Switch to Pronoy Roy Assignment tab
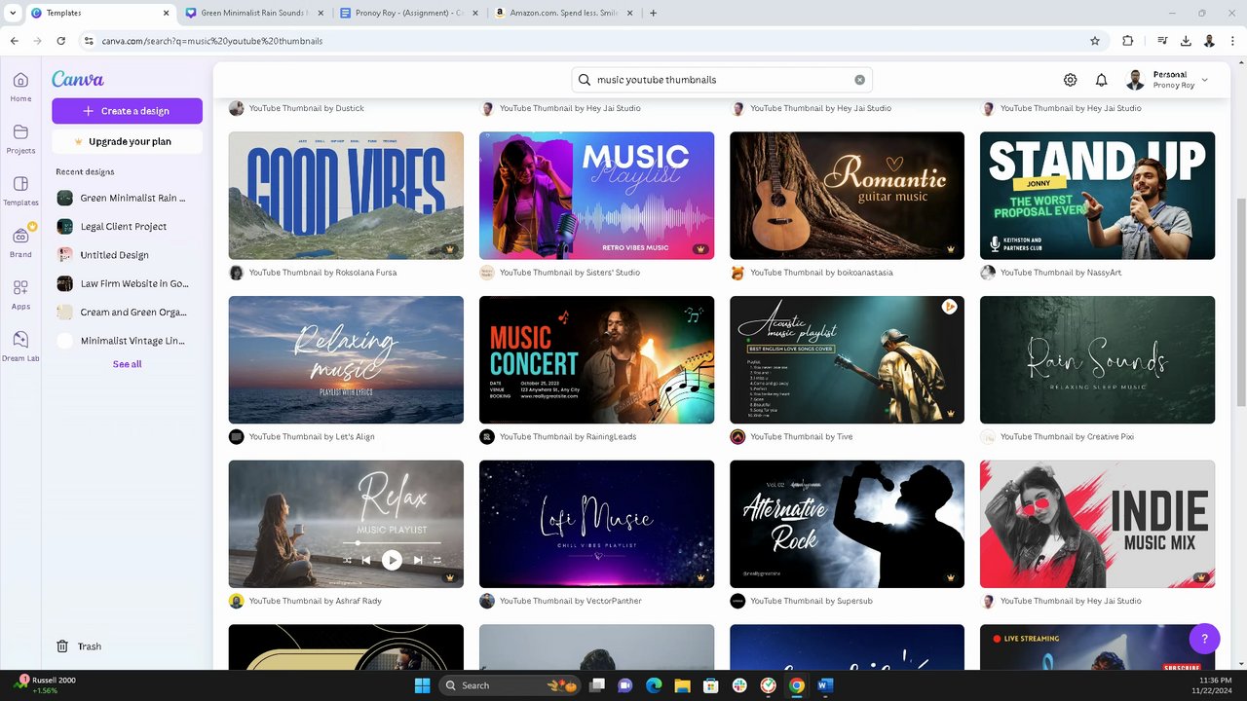The height and width of the screenshot is (701, 1247). click(x=409, y=14)
